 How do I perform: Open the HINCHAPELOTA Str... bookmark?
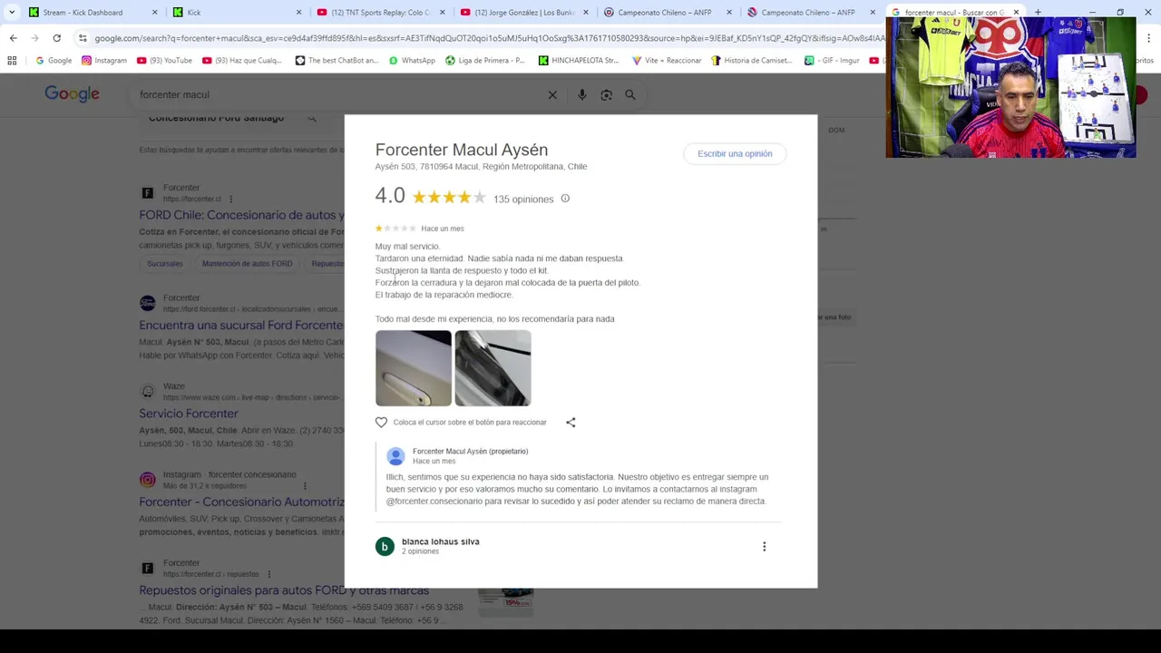(x=579, y=60)
